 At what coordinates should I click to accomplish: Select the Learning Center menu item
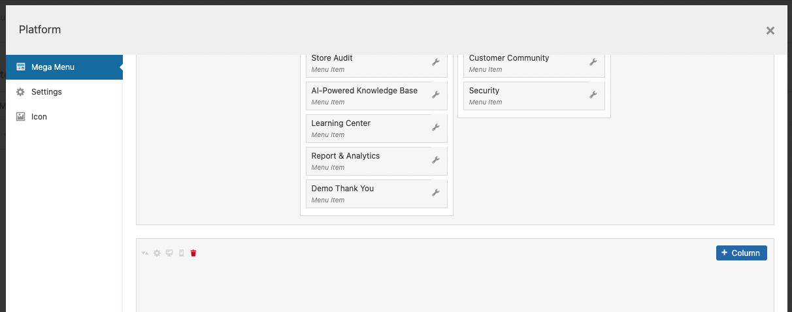coord(376,129)
